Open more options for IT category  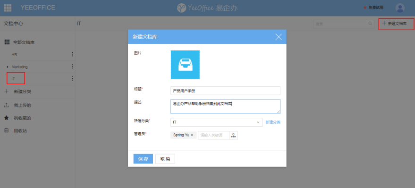tap(72, 78)
